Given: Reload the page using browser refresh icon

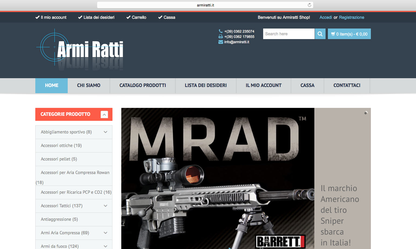Looking at the screenshot, I should coord(309,5).
